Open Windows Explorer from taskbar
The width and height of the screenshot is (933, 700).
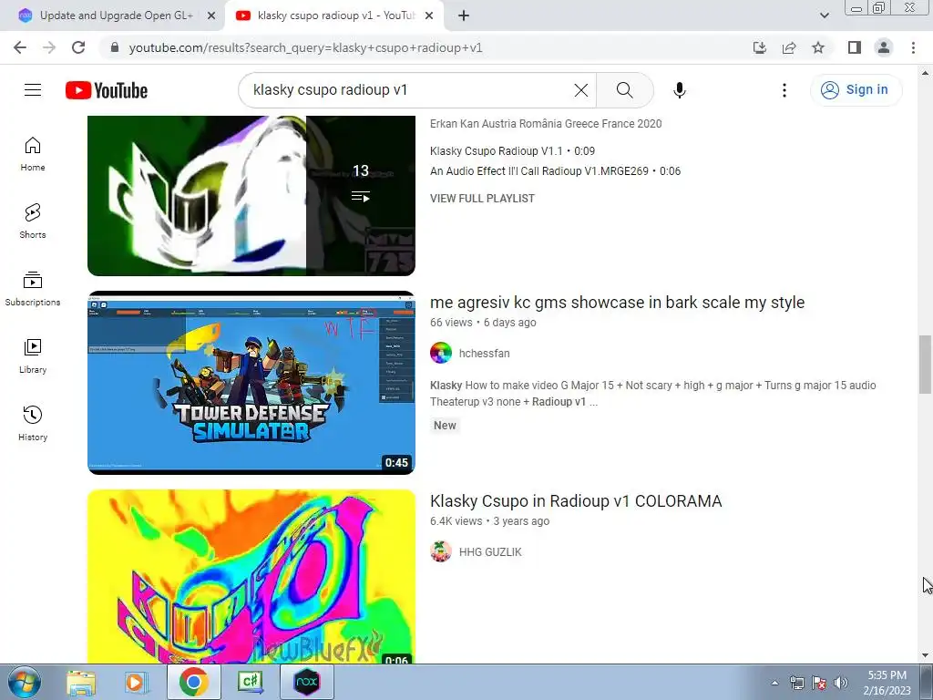tap(81, 683)
